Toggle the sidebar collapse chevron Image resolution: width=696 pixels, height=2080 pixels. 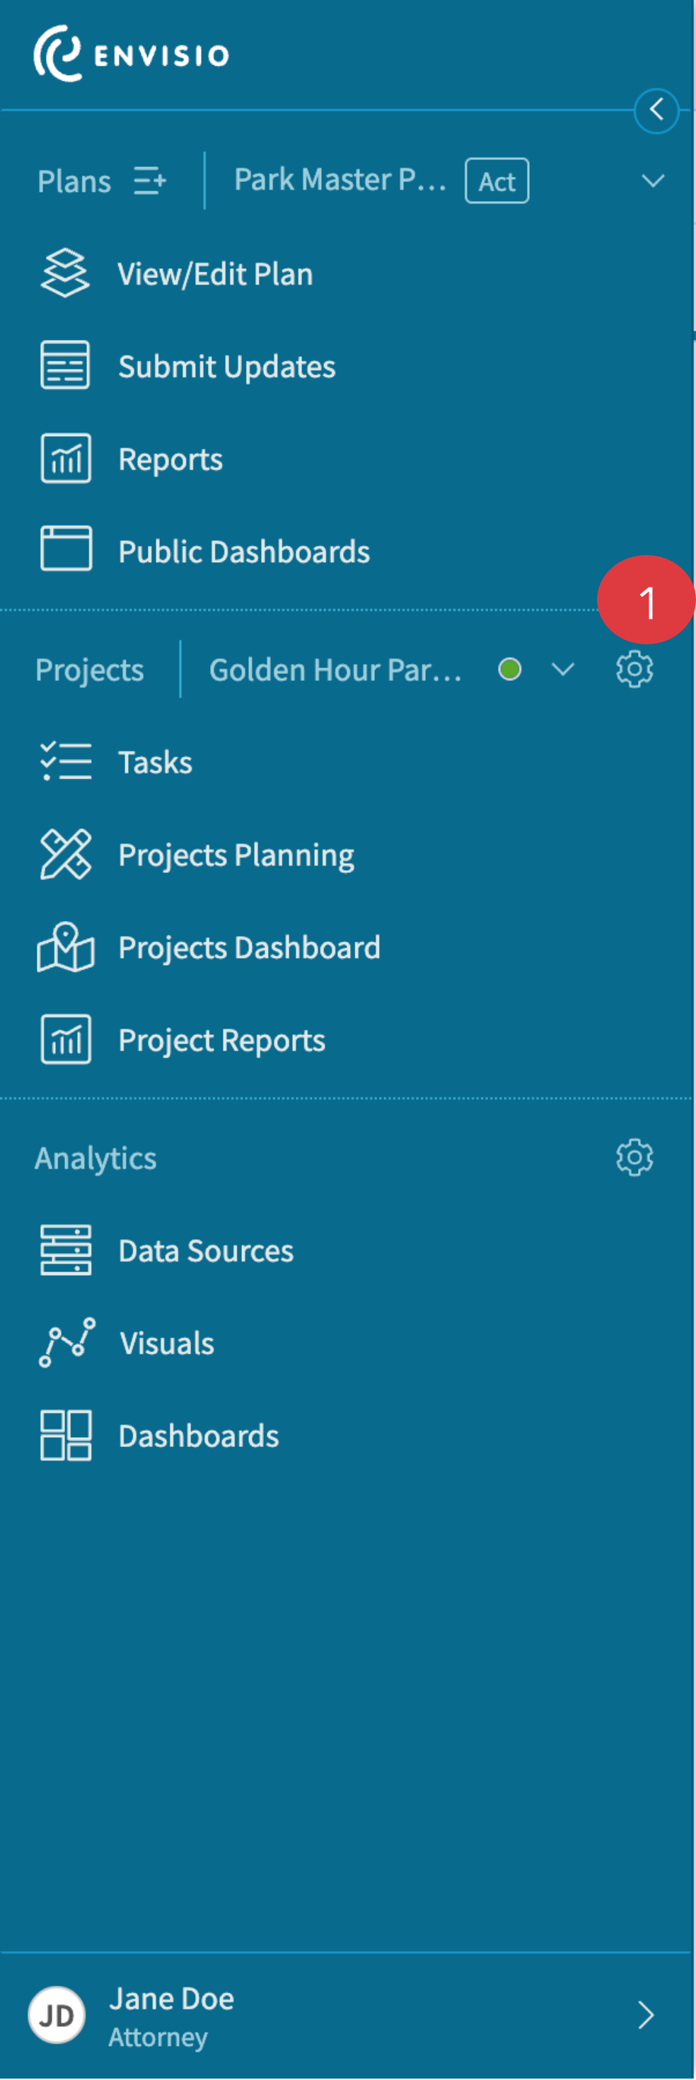[656, 111]
